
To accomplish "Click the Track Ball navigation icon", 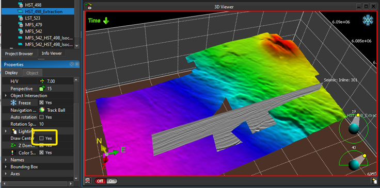I will pyautogui.click(x=42, y=110).
